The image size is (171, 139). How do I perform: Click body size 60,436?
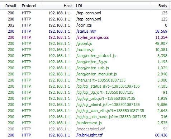pyautogui.click(x=161, y=135)
